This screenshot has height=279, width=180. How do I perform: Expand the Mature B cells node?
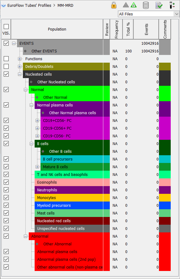tap(37, 167)
